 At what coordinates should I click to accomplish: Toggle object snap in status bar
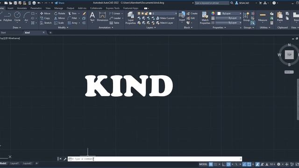(249, 164)
